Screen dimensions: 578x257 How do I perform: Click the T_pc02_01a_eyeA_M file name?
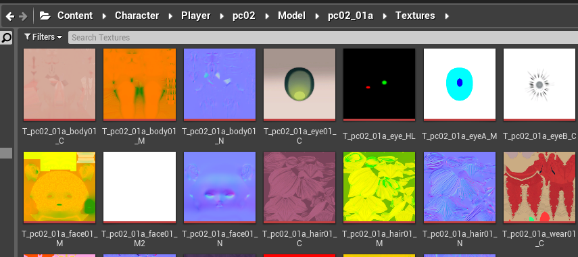tap(459, 136)
